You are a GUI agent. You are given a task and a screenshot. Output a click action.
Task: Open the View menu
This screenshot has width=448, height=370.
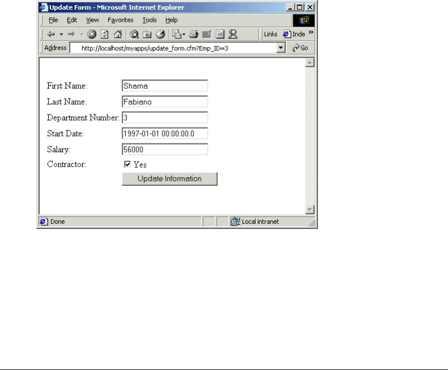92,20
